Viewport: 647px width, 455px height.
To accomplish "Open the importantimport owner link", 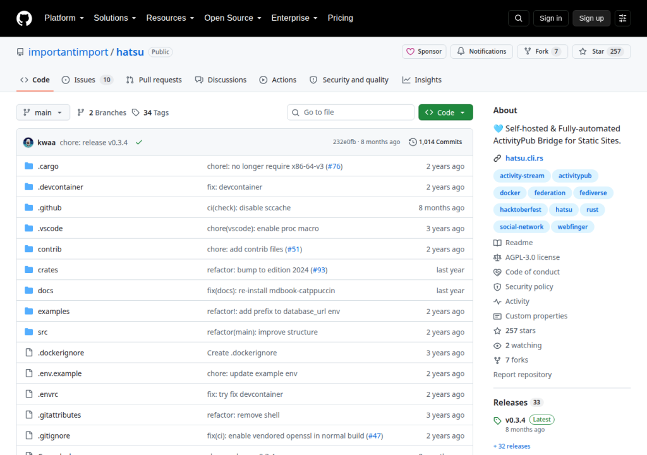I will [68, 52].
